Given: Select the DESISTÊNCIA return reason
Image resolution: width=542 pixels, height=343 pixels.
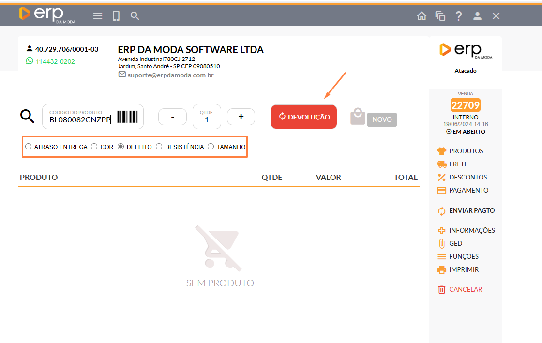Looking at the screenshot, I should [159, 147].
